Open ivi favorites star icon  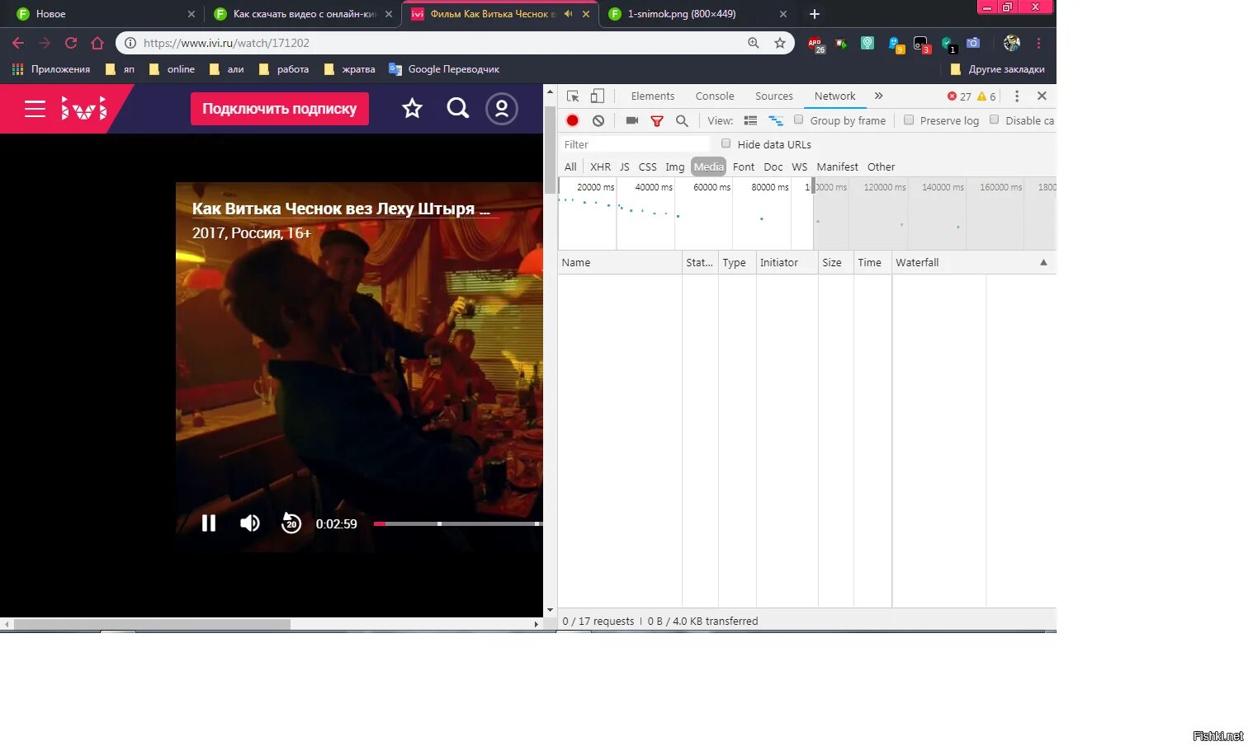coord(412,108)
